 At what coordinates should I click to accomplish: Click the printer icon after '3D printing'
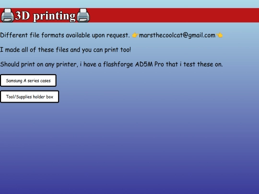(83, 15)
